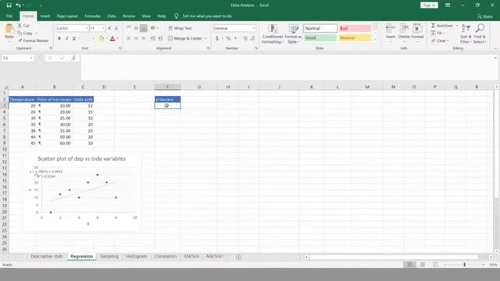
Task: Apply the red font color A
Action: click(112, 38)
